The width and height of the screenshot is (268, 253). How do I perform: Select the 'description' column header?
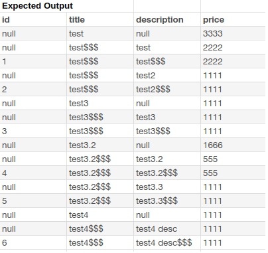click(x=167, y=20)
